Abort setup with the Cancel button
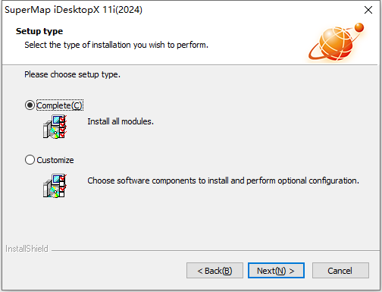This screenshot has width=382, height=292. click(x=340, y=271)
